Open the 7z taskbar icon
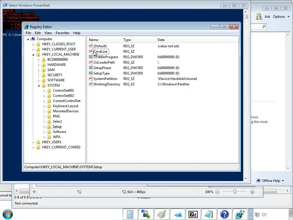This screenshot has height=220, width=293. coord(193,214)
